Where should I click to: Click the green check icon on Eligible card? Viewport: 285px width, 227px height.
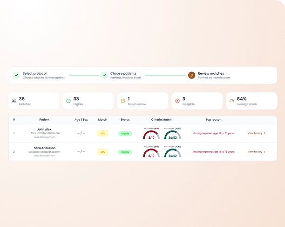point(68,101)
